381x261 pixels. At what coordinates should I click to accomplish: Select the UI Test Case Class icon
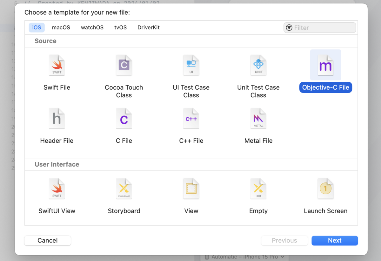tap(191, 65)
